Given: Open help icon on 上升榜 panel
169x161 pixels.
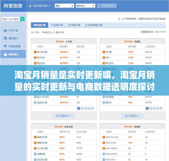Looking at the screenshot, I should coord(93,41).
